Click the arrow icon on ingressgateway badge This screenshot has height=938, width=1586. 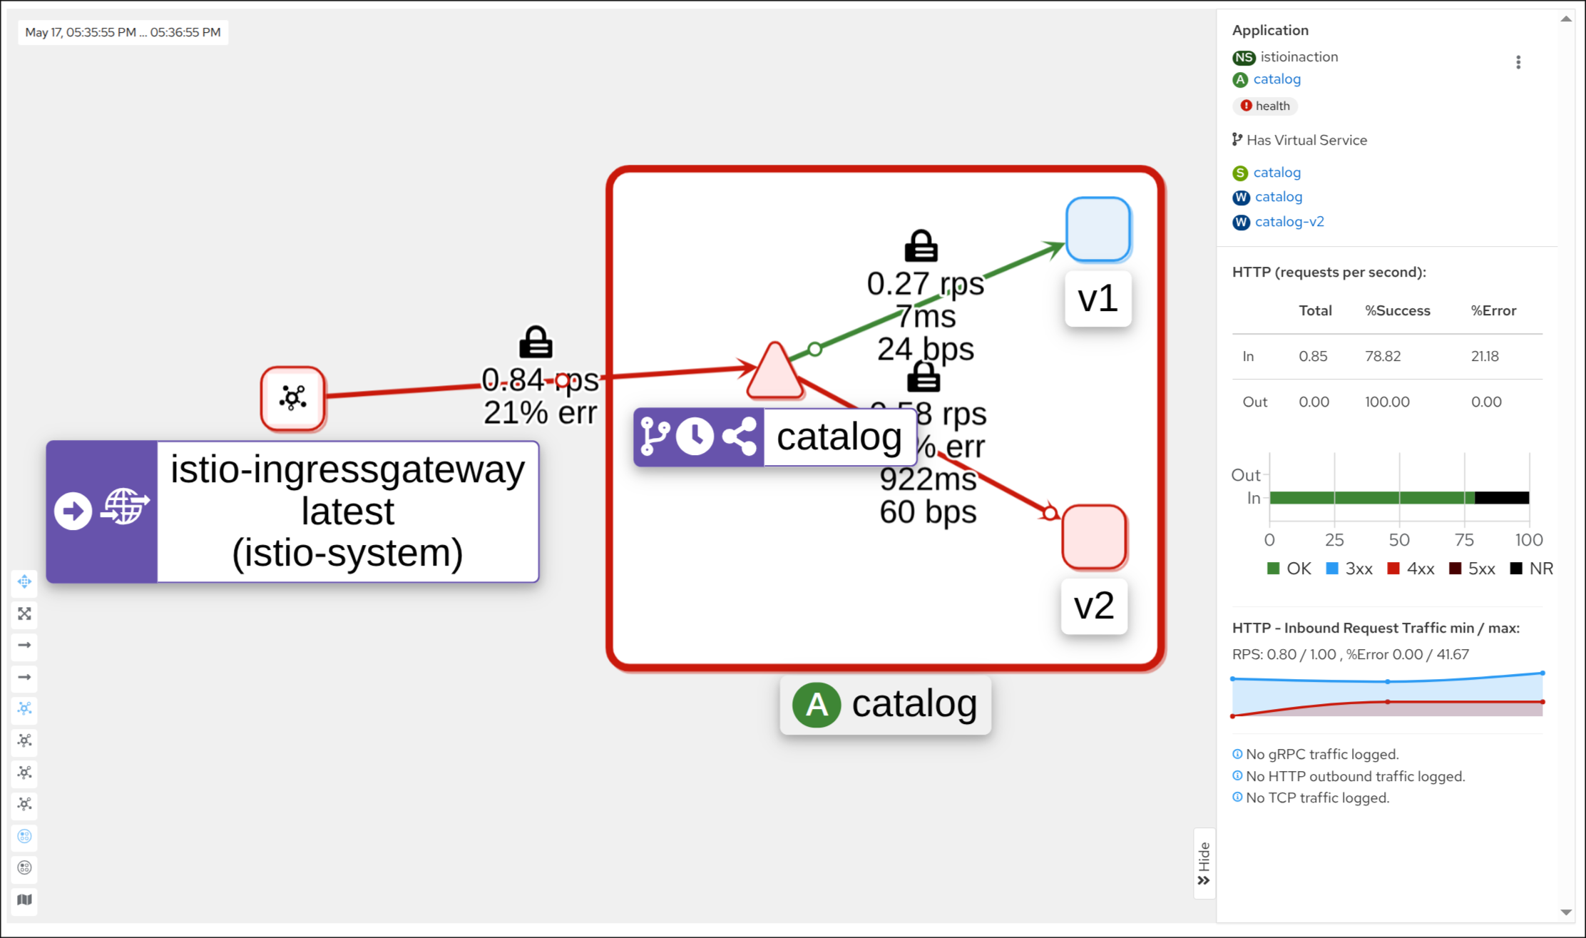point(73,511)
